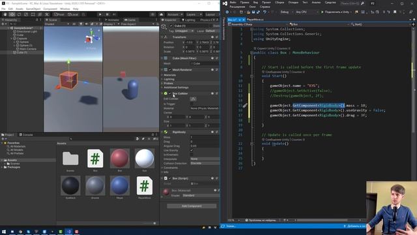
Task: Click the attach to Unity button
Action: [x=336, y=12]
